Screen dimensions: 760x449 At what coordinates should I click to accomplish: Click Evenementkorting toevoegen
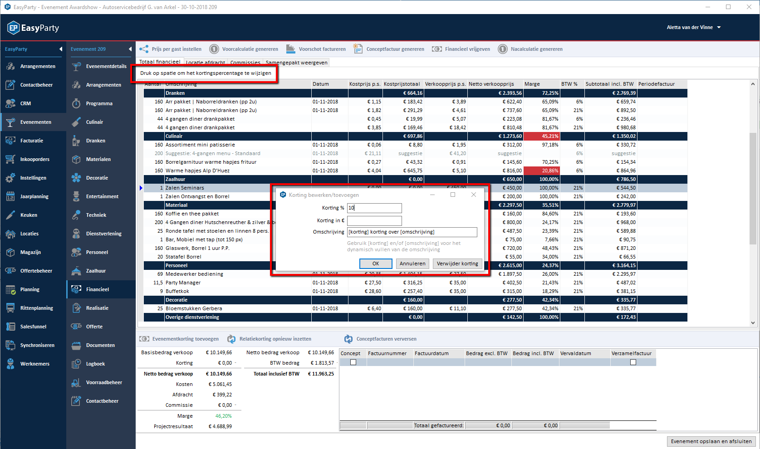[x=179, y=339]
